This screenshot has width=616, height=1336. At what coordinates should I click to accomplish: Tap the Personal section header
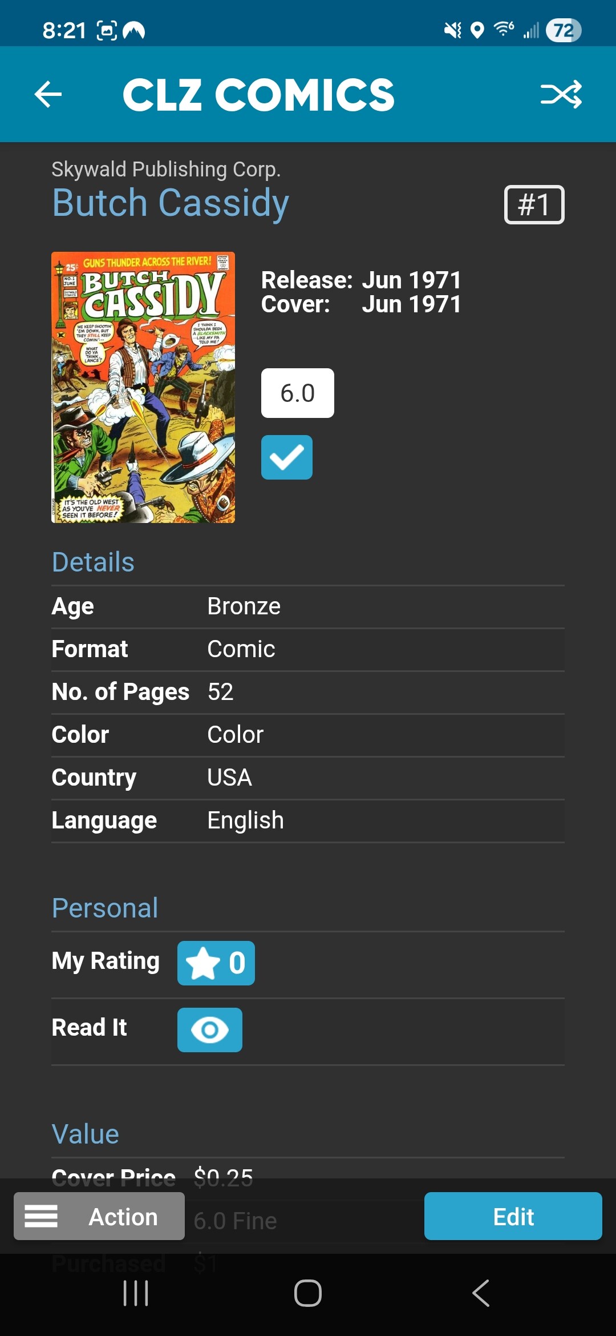[x=105, y=908]
